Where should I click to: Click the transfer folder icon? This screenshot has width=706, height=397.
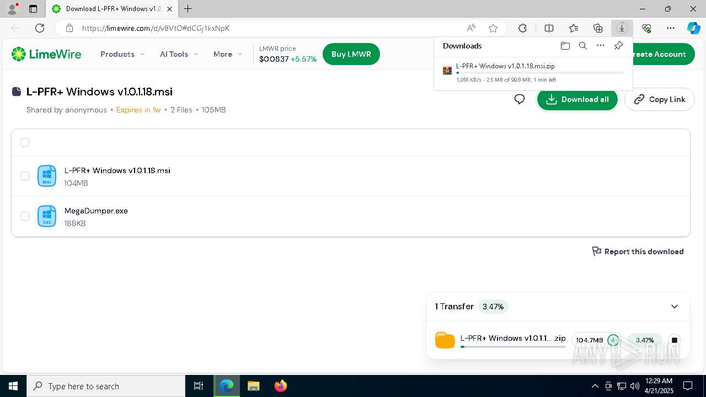click(445, 340)
